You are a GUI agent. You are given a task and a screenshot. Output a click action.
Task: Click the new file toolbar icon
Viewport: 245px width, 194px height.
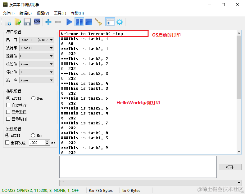8,22
